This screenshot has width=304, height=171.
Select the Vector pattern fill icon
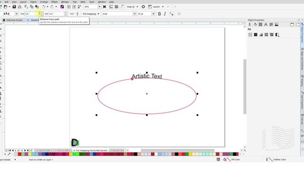click(266, 35)
